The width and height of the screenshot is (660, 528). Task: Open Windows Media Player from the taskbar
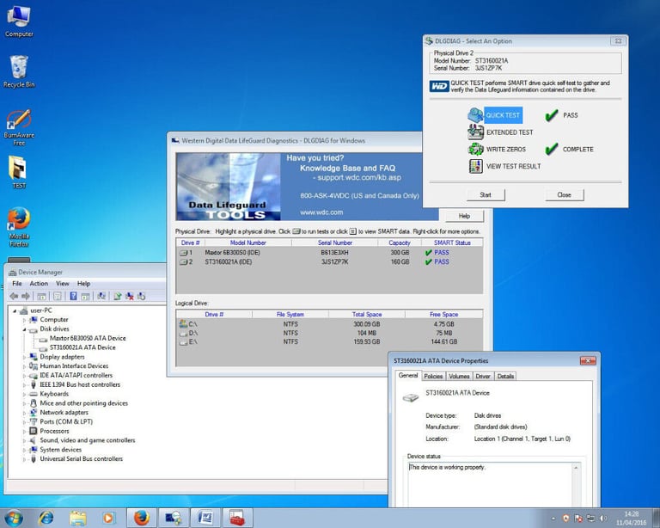[108, 518]
